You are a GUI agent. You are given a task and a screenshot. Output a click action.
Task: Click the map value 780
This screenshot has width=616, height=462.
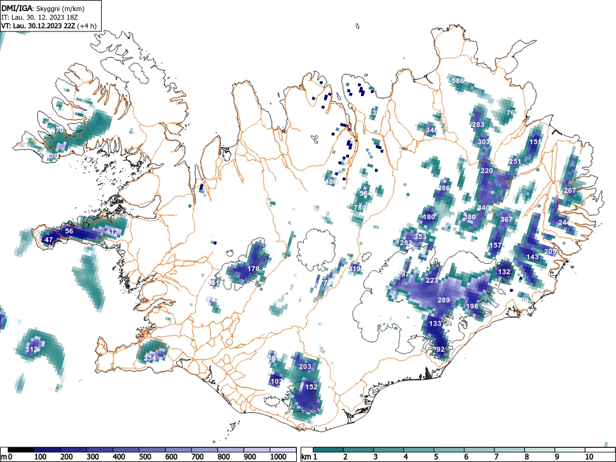pos(360,208)
